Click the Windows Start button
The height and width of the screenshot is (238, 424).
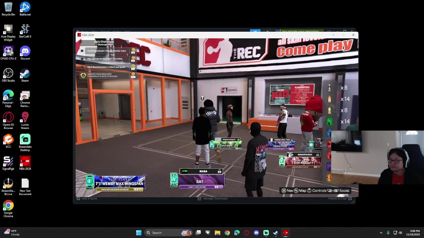[x=139, y=233]
